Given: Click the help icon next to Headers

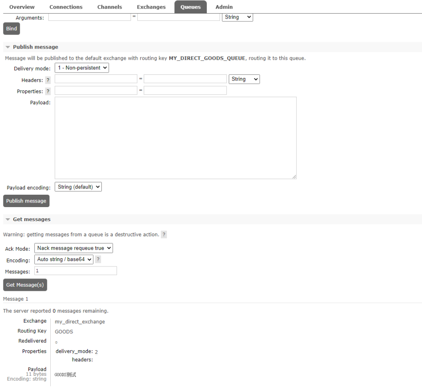Looking at the screenshot, I should pyautogui.click(x=48, y=80).
